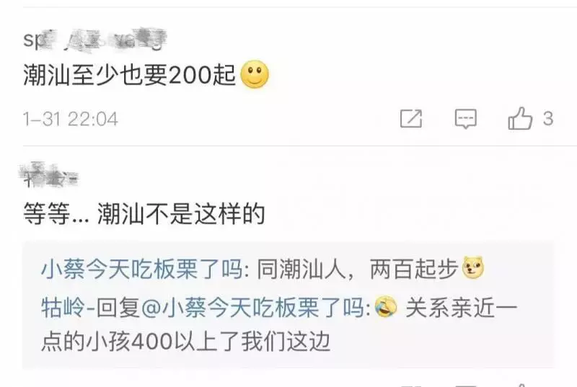Click the word 回复 in the 牯岭- reply

pos(118,307)
